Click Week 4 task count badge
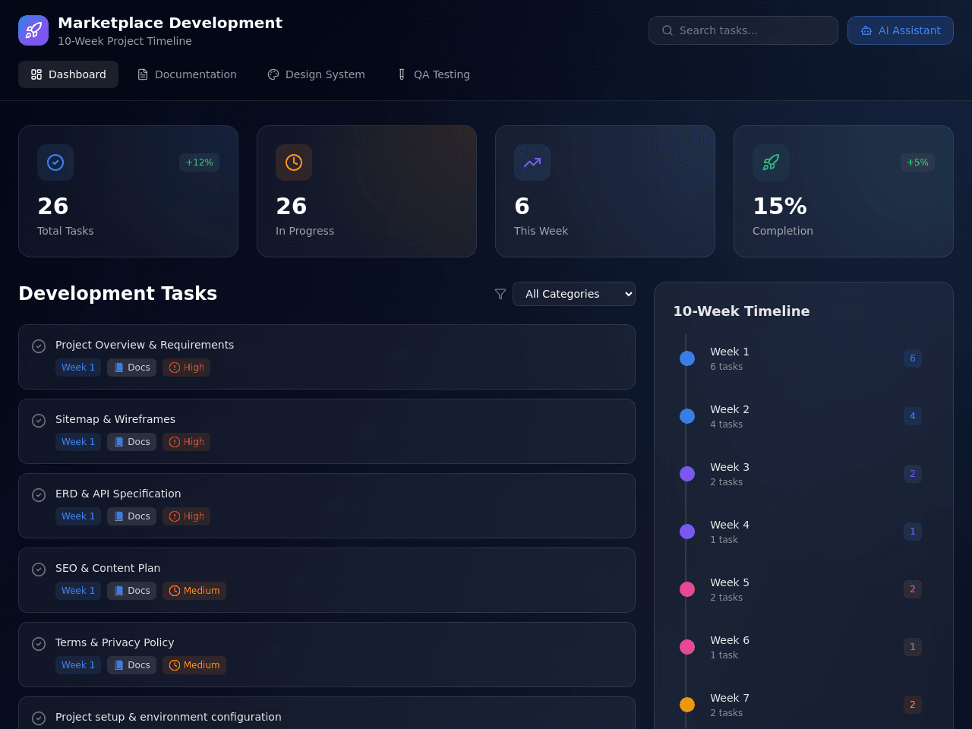Screen dimensions: 972x729 [x=913, y=532]
